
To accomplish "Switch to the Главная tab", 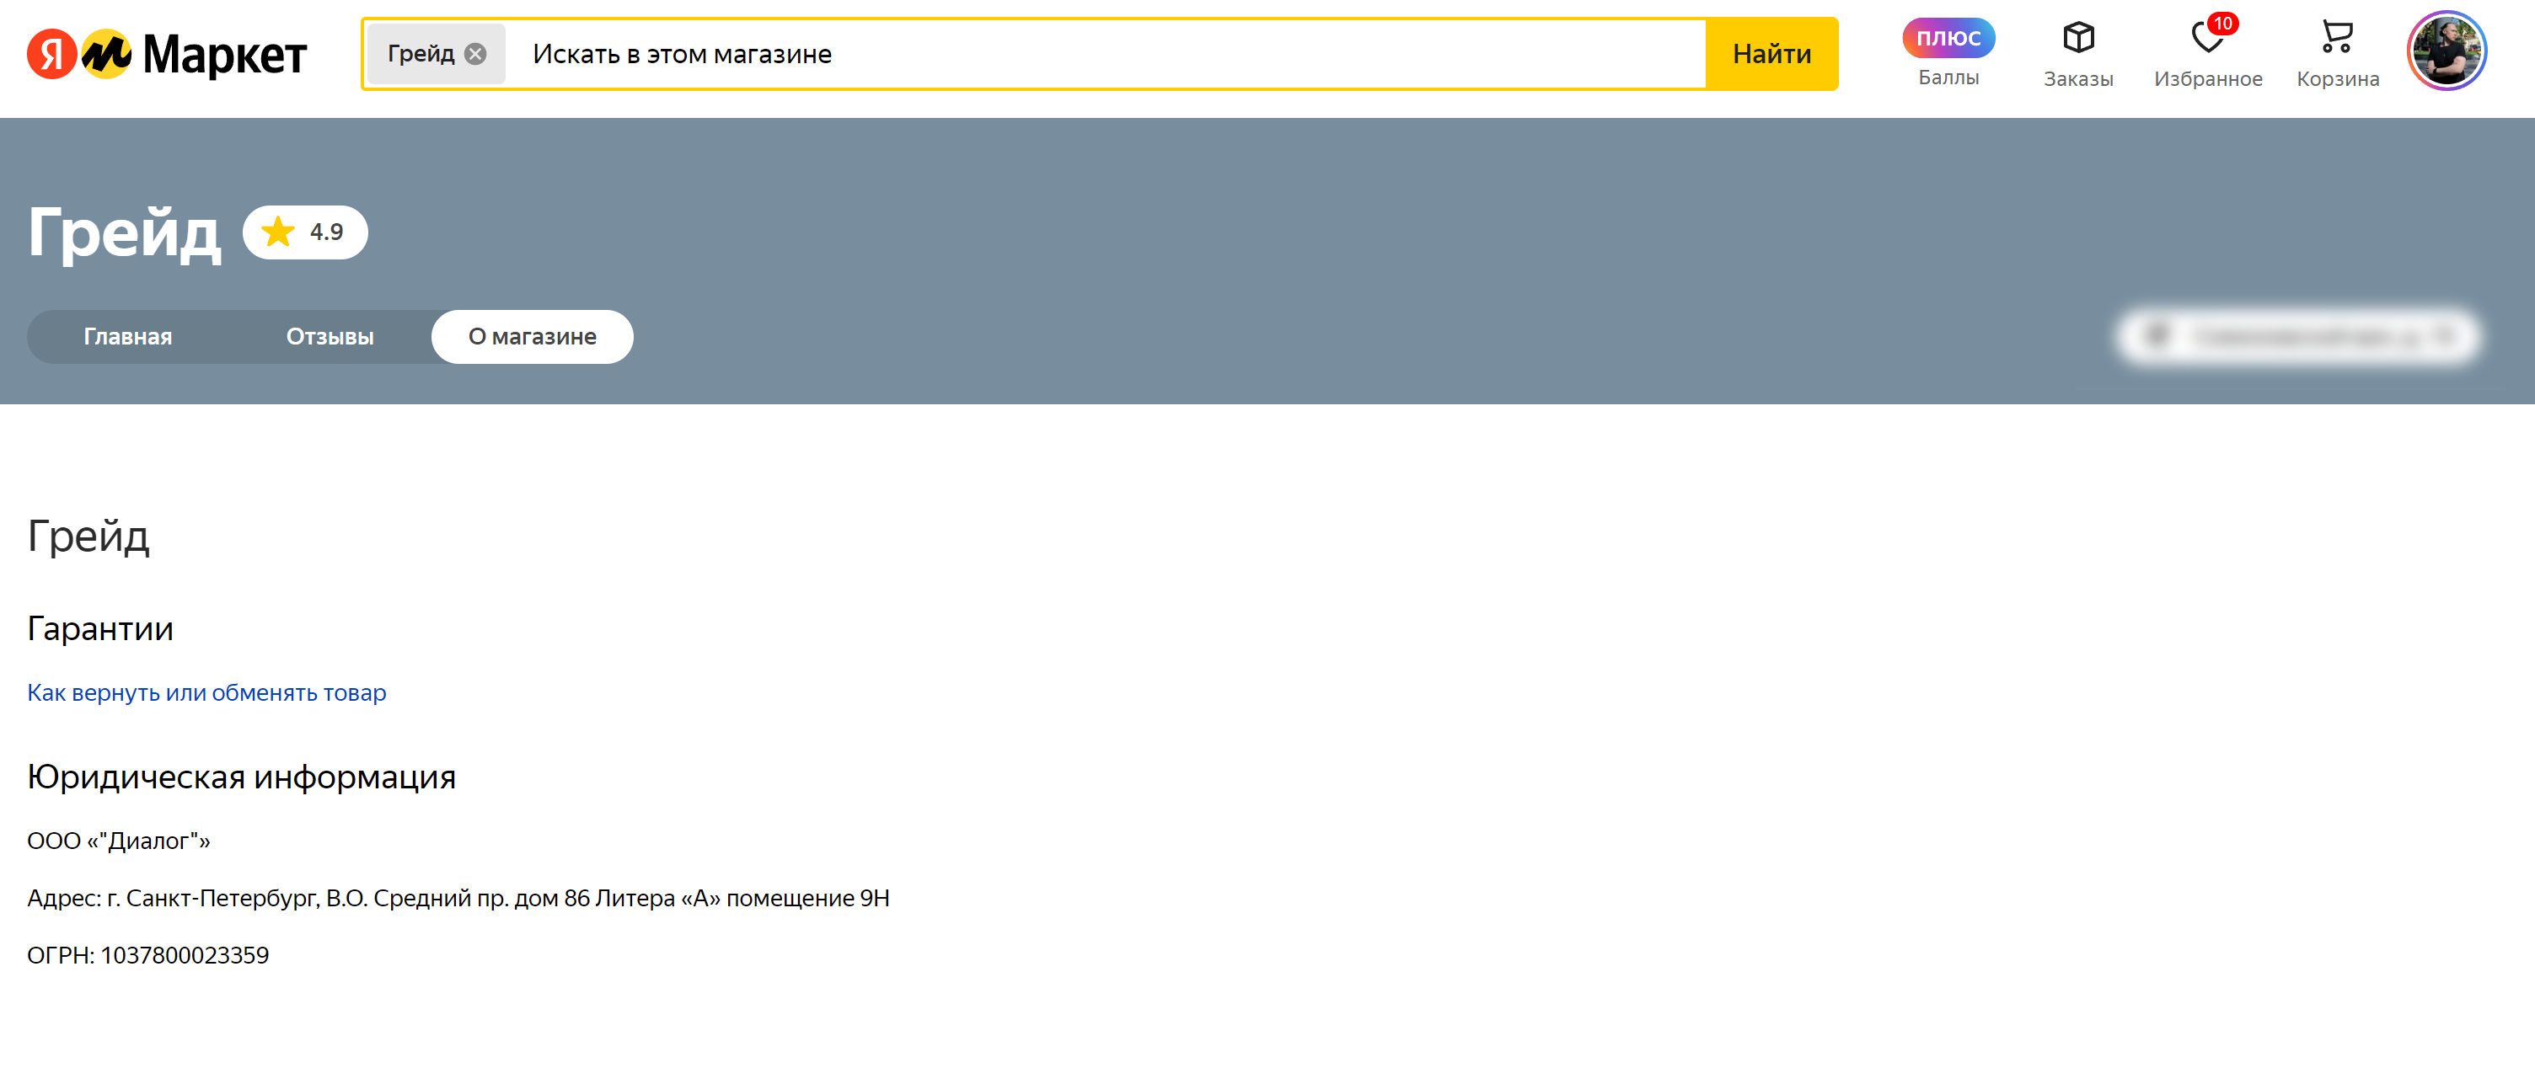I will point(128,336).
